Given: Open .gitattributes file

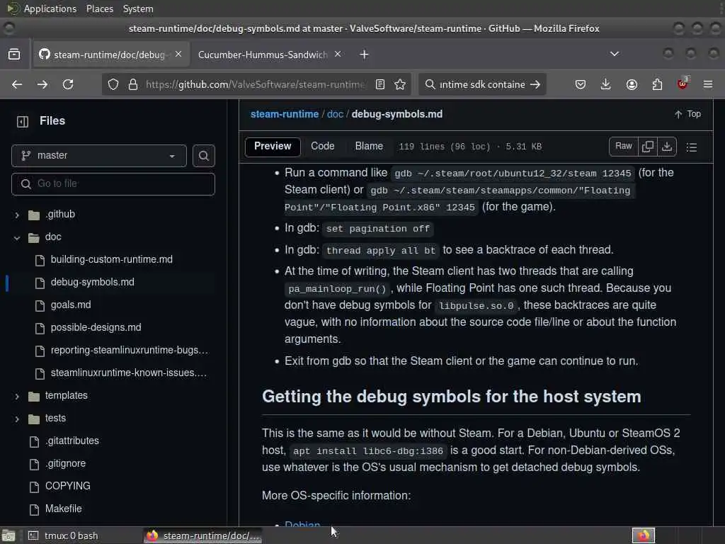Looking at the screenshot, I should click(72, 441).
